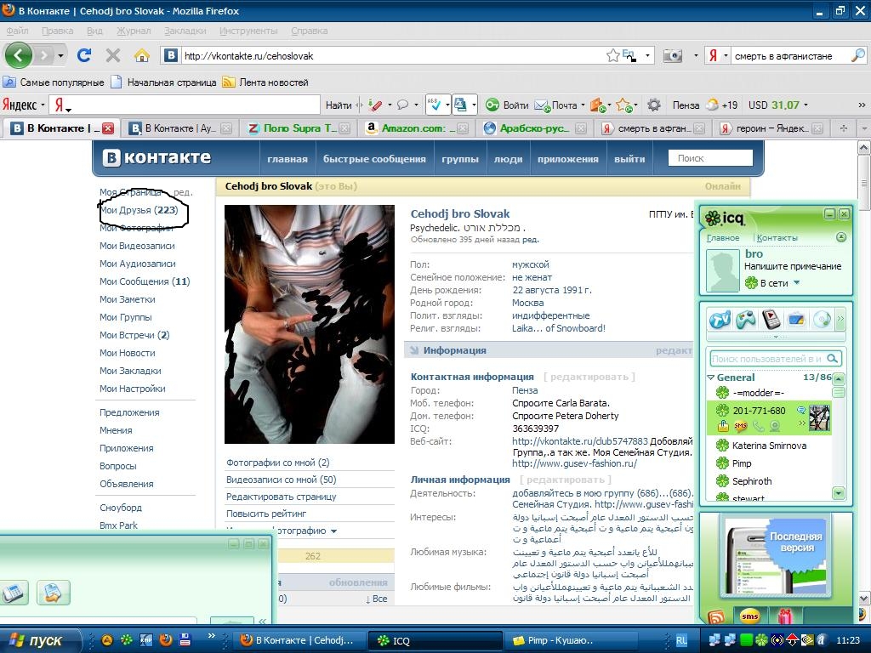Reload the page with the refresh icon

point(84,55)
